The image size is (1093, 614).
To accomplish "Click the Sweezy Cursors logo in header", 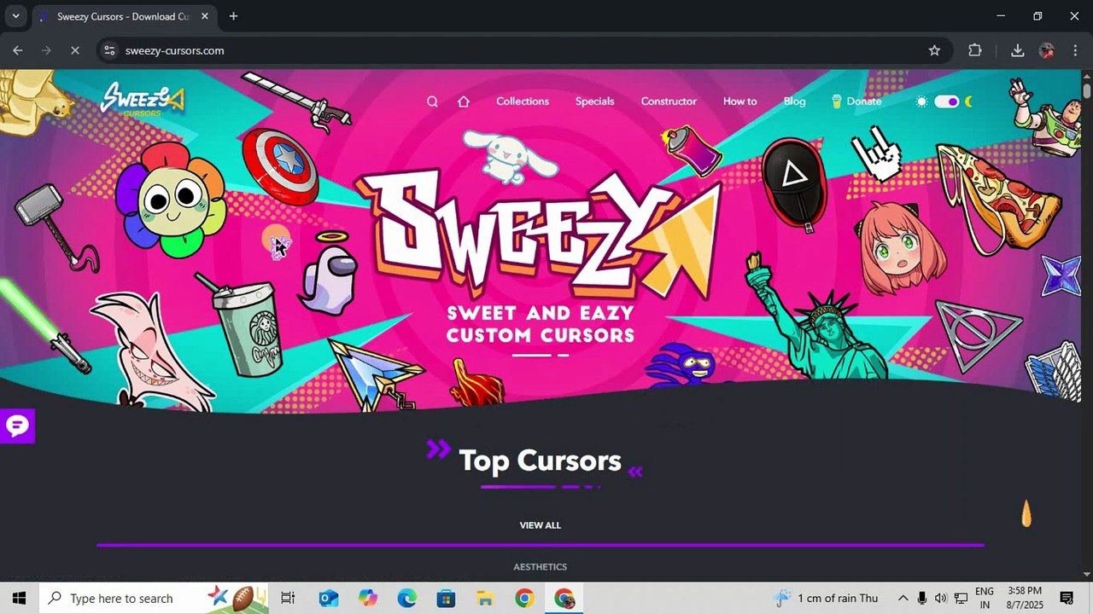I will click(142, 100).
